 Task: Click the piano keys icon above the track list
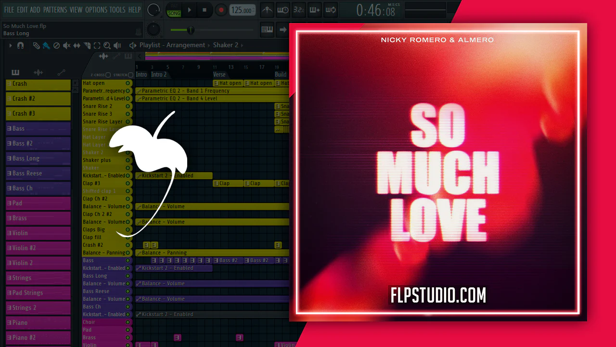coord(128,56)
